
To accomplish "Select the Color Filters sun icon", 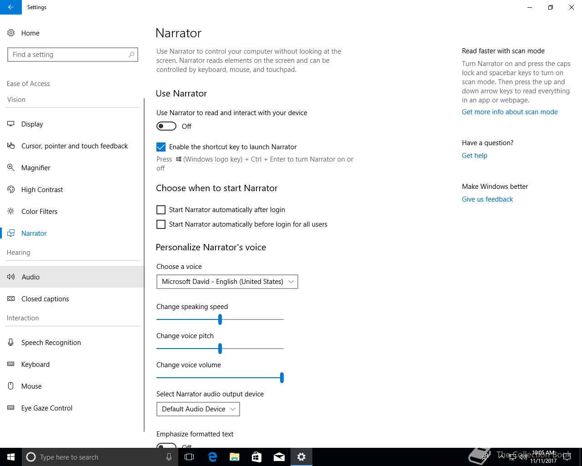I will 11,211.
